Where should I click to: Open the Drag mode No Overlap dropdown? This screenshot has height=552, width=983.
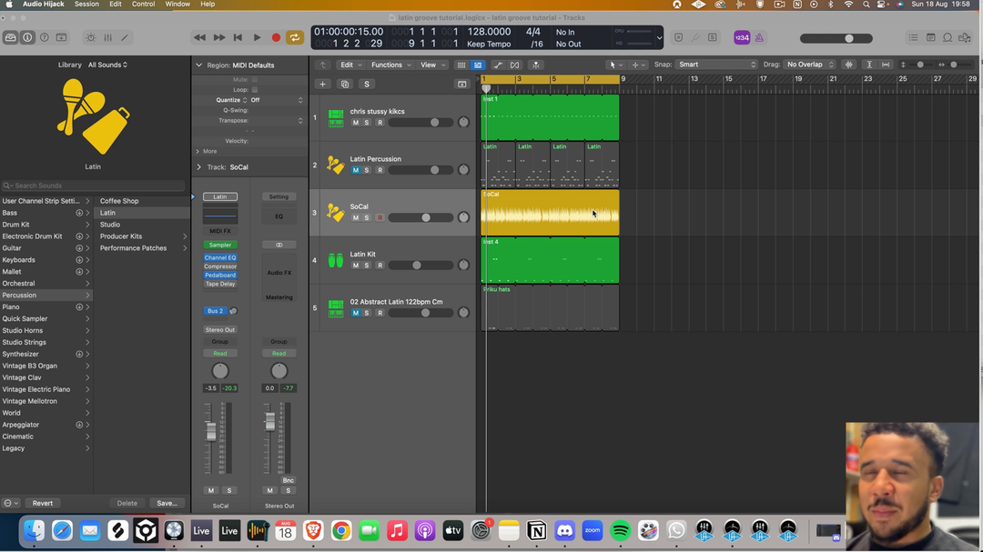[x=809, y=65]
